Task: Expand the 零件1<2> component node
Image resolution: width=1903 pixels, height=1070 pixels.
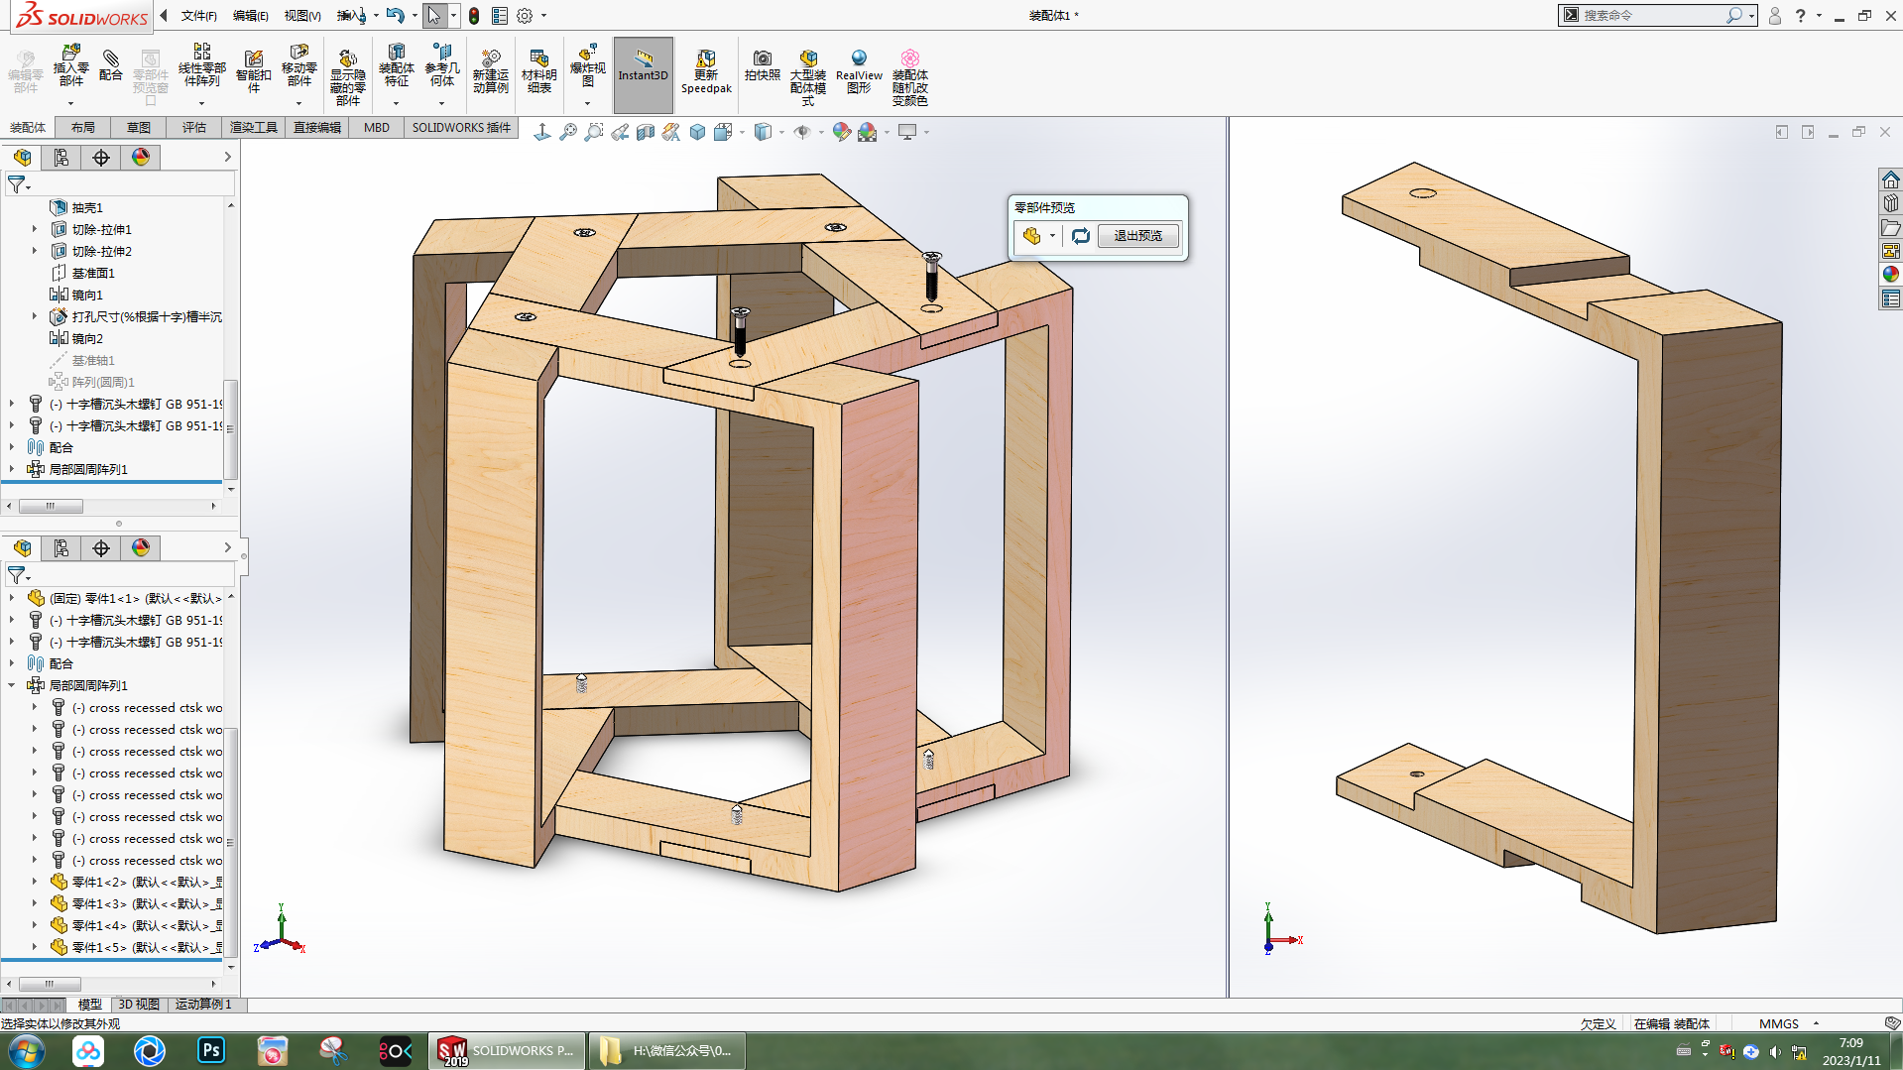Action: [x=34, y=882]
